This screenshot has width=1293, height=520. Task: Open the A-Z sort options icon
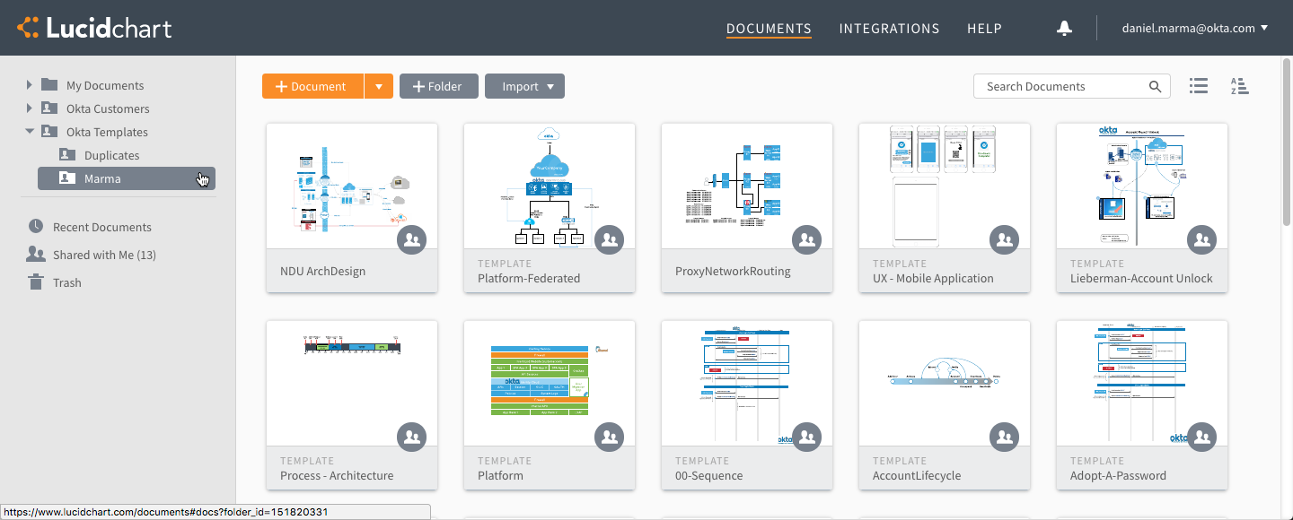(1240, 86)
